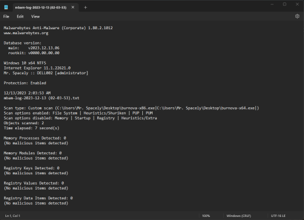Click the '12/13/2023 2:03:53 AM' line
Viewport: 304px width, 220px height.
click(27, 93)
